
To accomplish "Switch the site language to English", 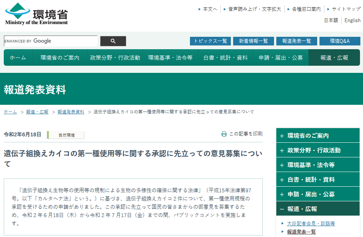I will pyautogui.click(x=352, y=20).
